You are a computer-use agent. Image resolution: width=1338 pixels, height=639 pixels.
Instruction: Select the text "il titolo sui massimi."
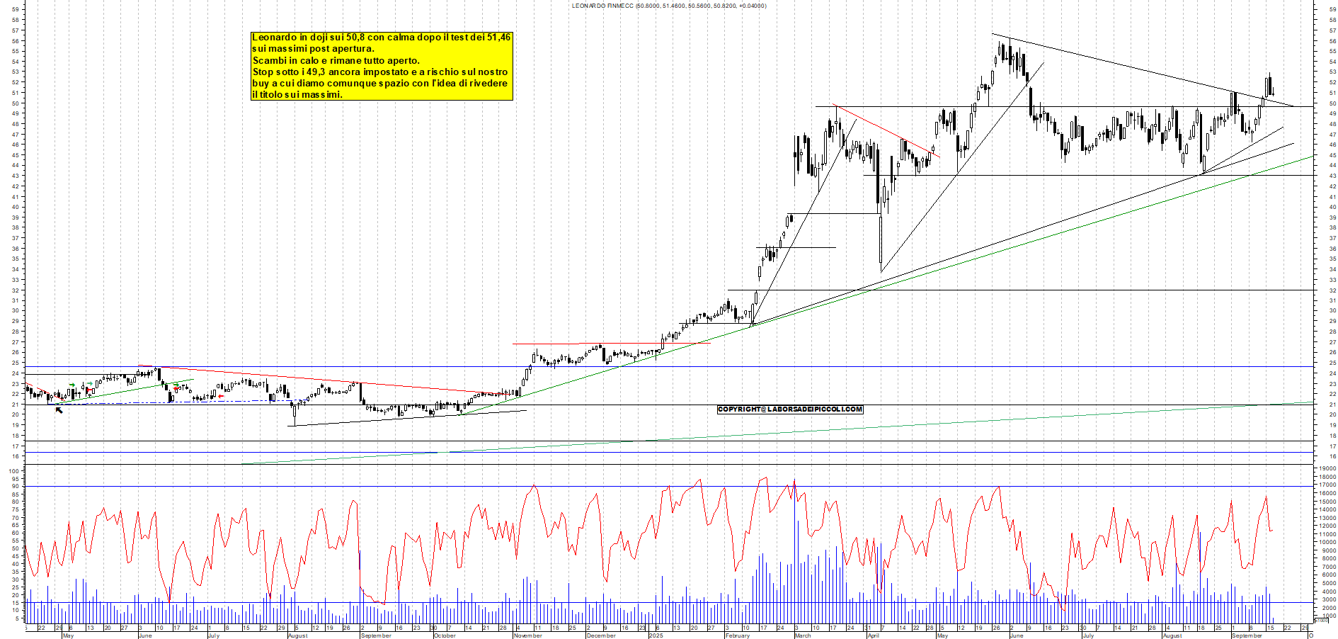point(297,94)
